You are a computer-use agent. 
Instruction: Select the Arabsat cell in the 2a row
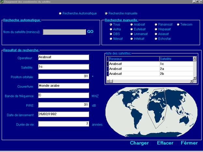click(134, 69)
